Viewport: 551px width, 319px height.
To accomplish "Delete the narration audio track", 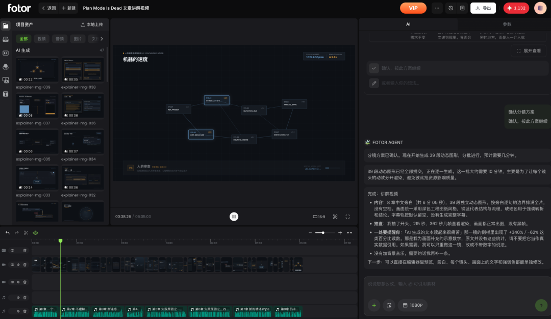I will 25,311.
